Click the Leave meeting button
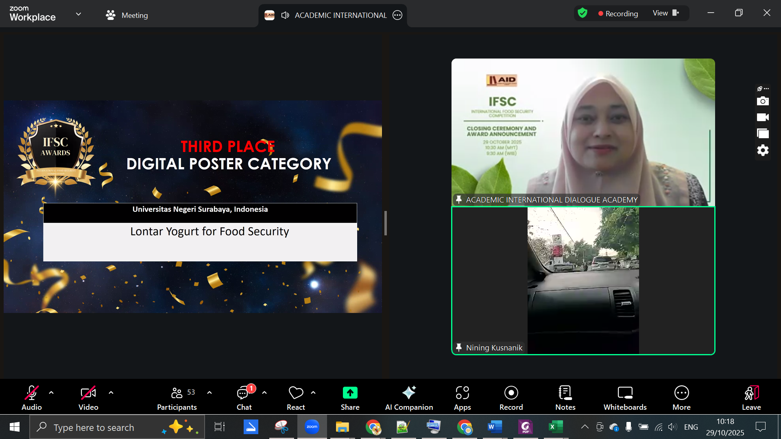 (x=751, y=398)
